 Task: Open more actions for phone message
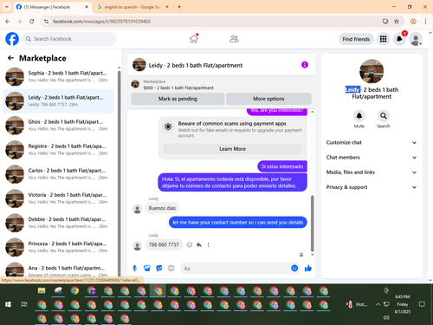pos(208,244)
